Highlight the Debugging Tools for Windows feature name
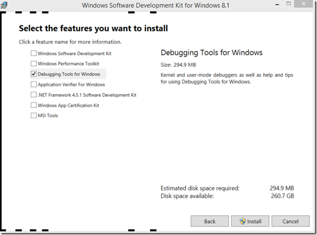 tap(69, 74)
